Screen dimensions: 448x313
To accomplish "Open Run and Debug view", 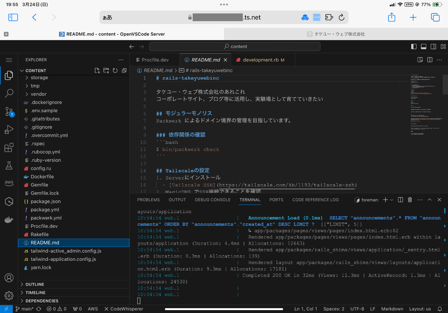I will (9, 130).
